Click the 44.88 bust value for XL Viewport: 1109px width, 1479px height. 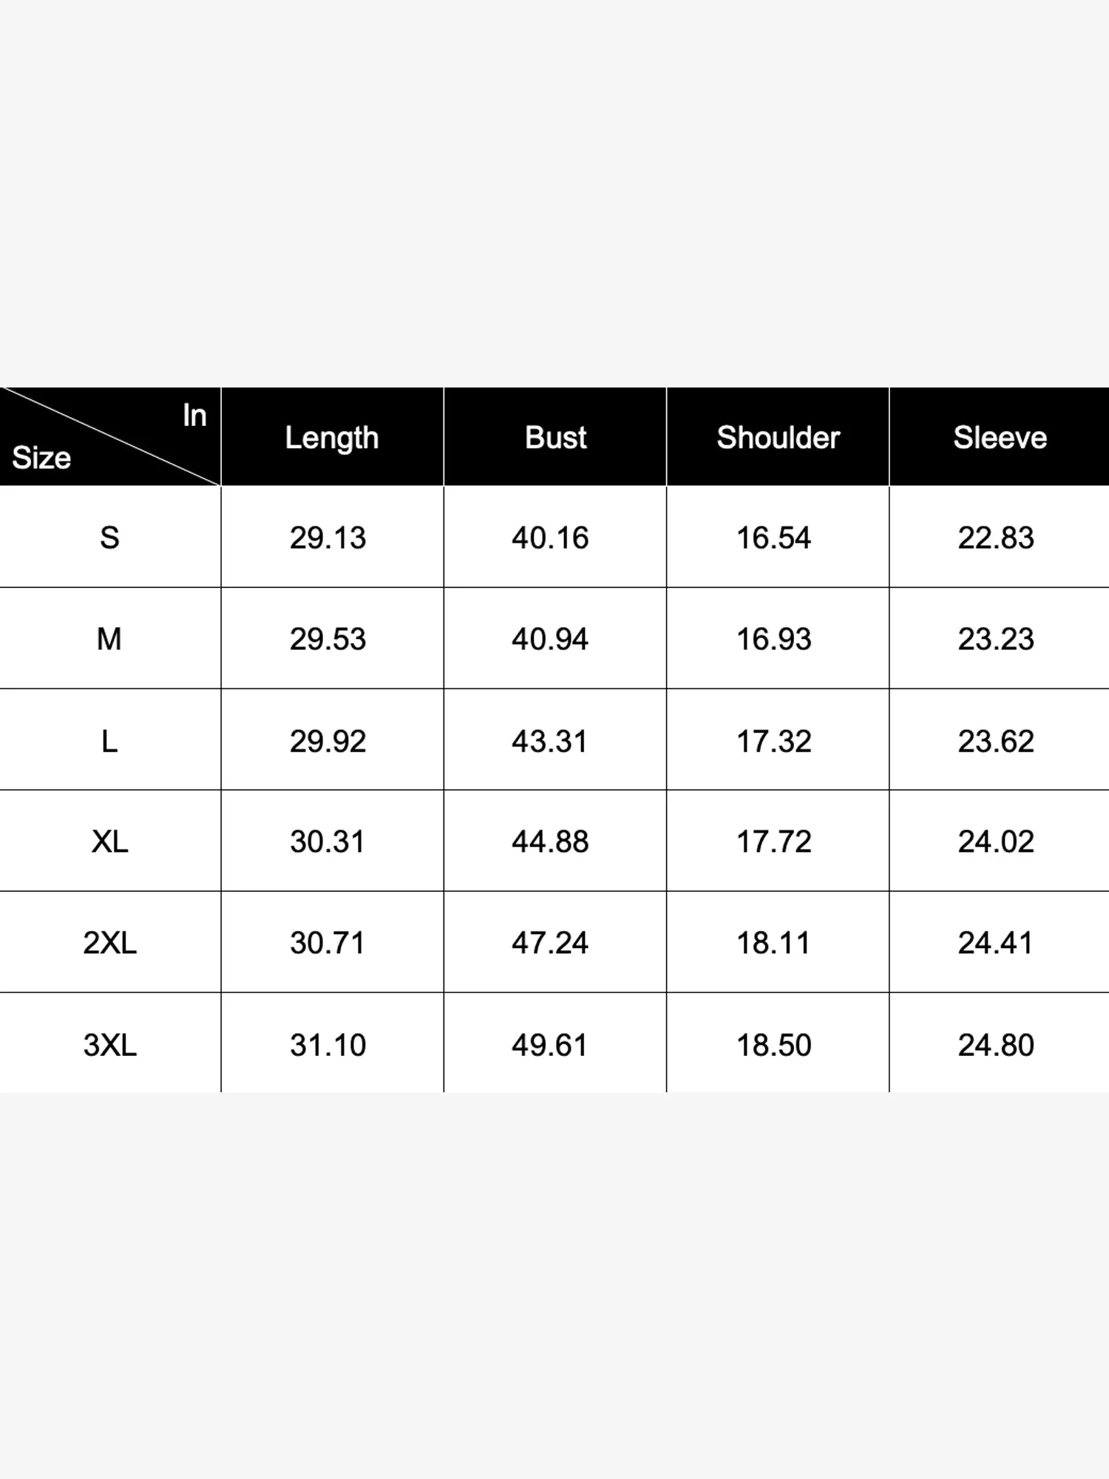550,842
